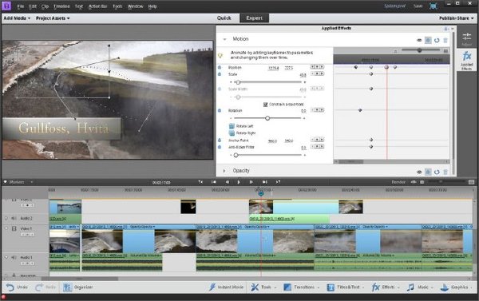Click the Redo arrow icon

pos(39,287)
